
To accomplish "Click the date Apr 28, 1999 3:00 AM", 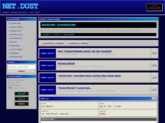I will (110, 106).
